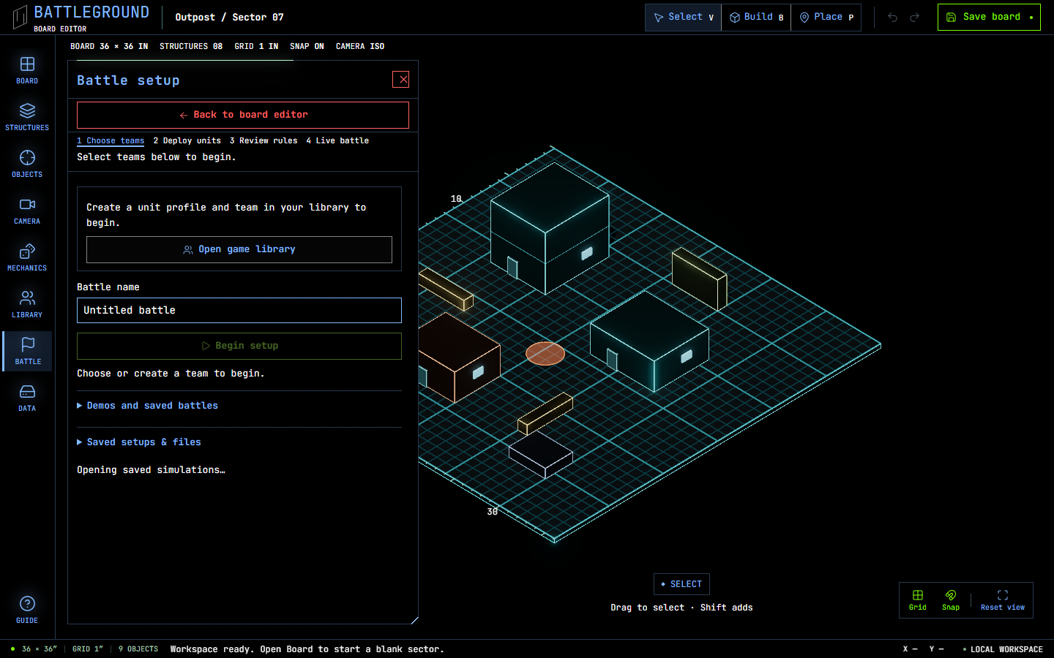The height and width of the screenshot is (658, 1054).
Task: Switch to Place tool mode
Action: [826, 17]
